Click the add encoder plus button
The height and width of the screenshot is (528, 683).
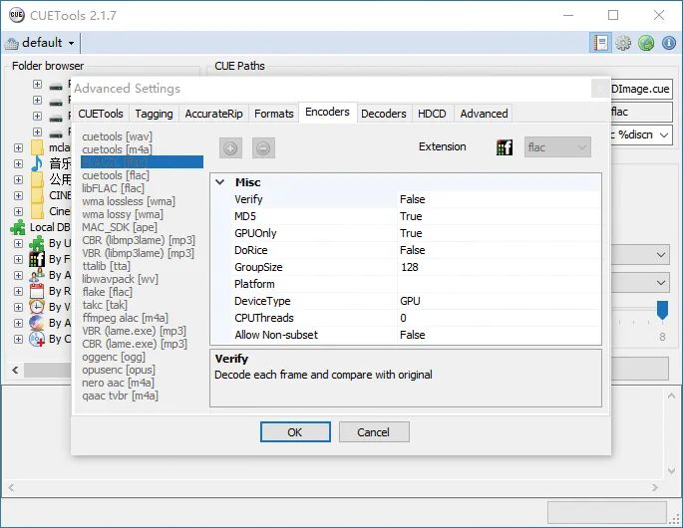pos(230,148)
